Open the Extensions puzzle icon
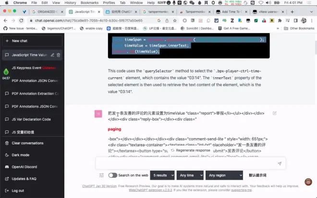 click(x=280, y=21)
